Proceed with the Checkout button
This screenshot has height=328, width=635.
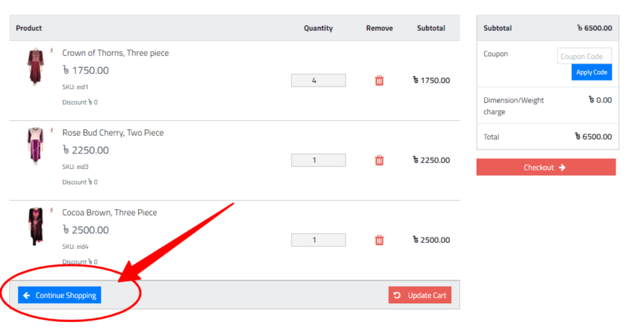(x=546, y=167)
